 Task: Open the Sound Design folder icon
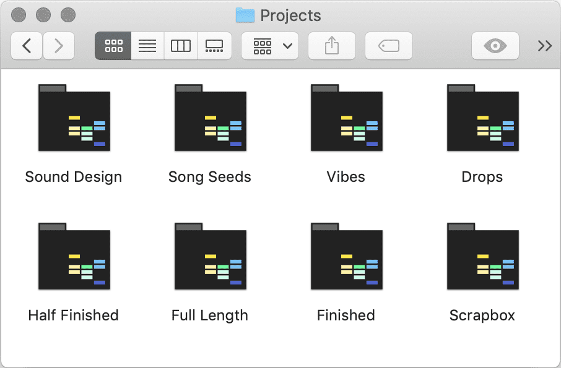[74, 118]
